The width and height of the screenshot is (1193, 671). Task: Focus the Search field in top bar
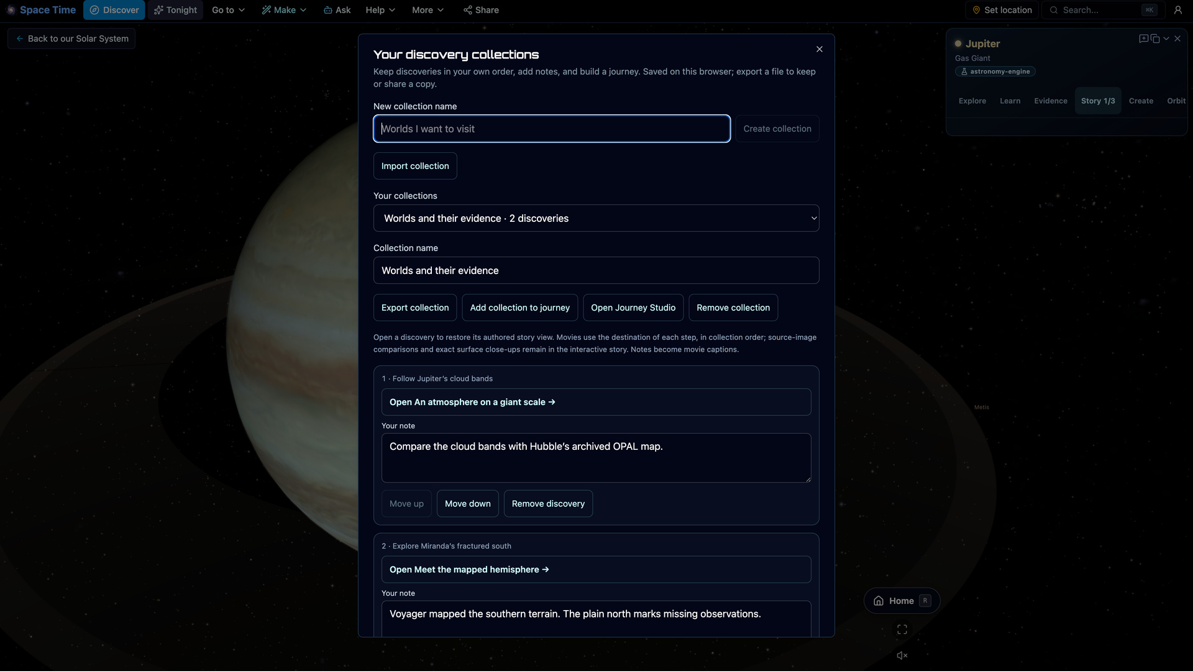1102,10
